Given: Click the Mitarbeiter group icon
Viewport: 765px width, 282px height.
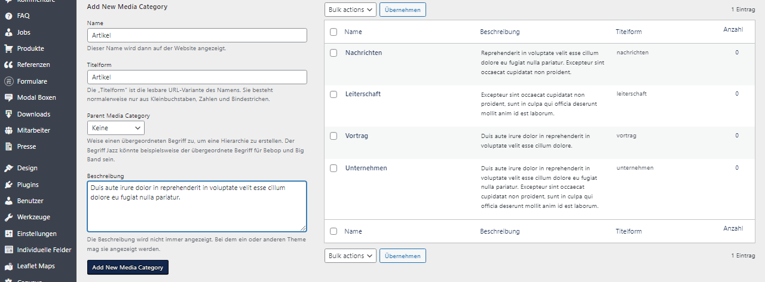Looking at the screenshot, I should pos(9,130).
